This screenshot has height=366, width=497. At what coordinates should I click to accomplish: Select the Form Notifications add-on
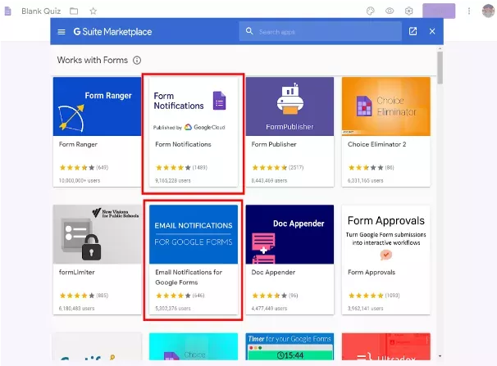click(193, 131)
